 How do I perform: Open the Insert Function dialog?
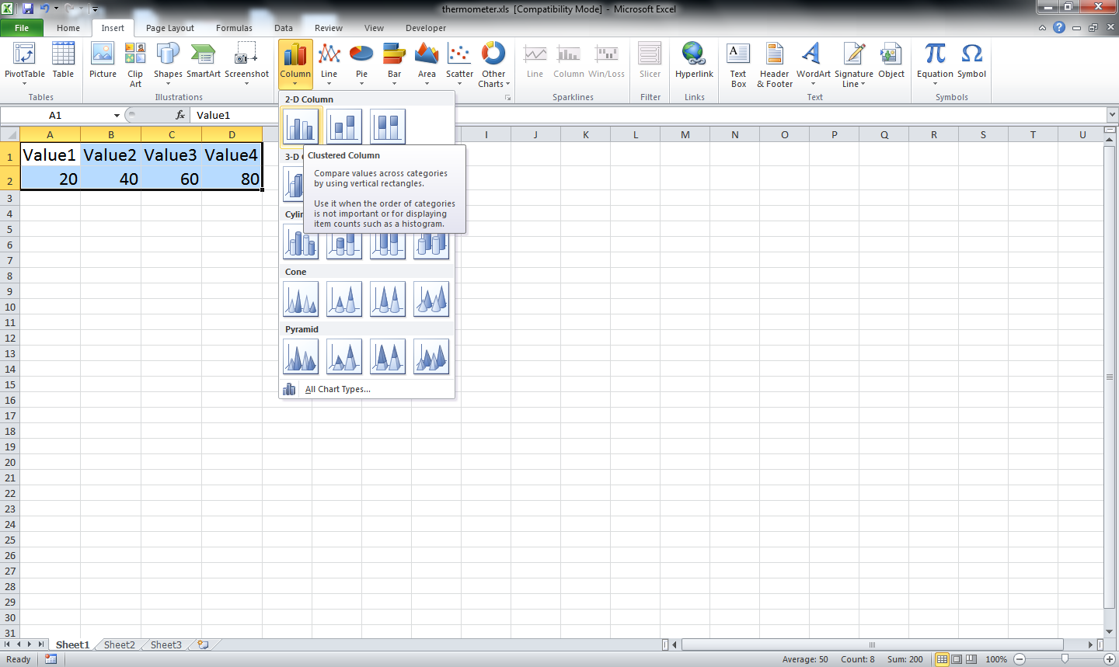coord(180,115)
